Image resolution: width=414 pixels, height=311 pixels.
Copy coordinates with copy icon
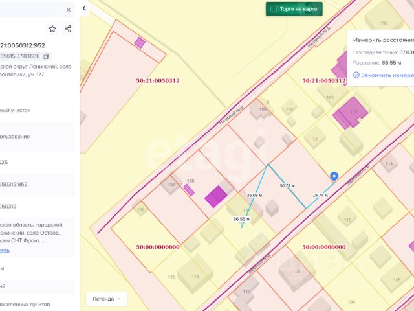pos(46,56)
